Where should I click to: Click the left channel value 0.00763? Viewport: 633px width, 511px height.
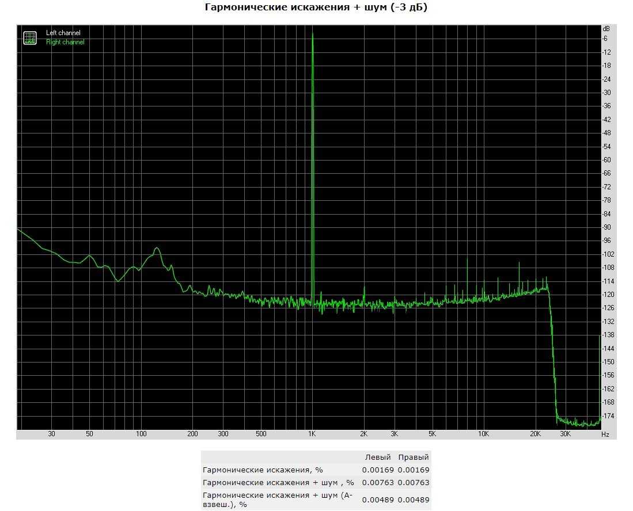377,483
